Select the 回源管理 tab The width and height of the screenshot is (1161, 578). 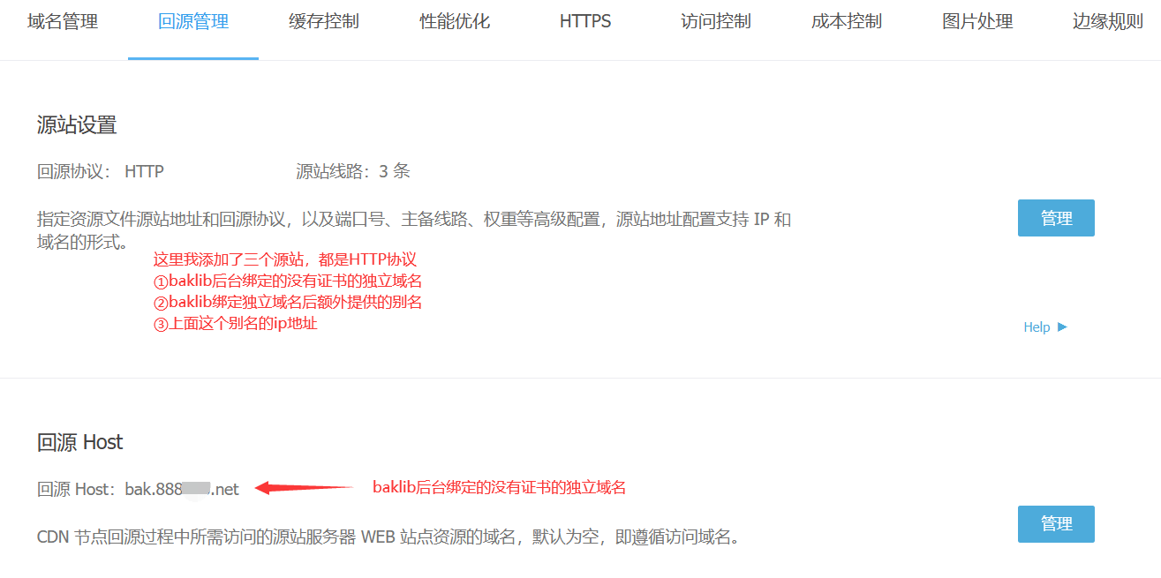pyautogui.click(x=193, y=22)
